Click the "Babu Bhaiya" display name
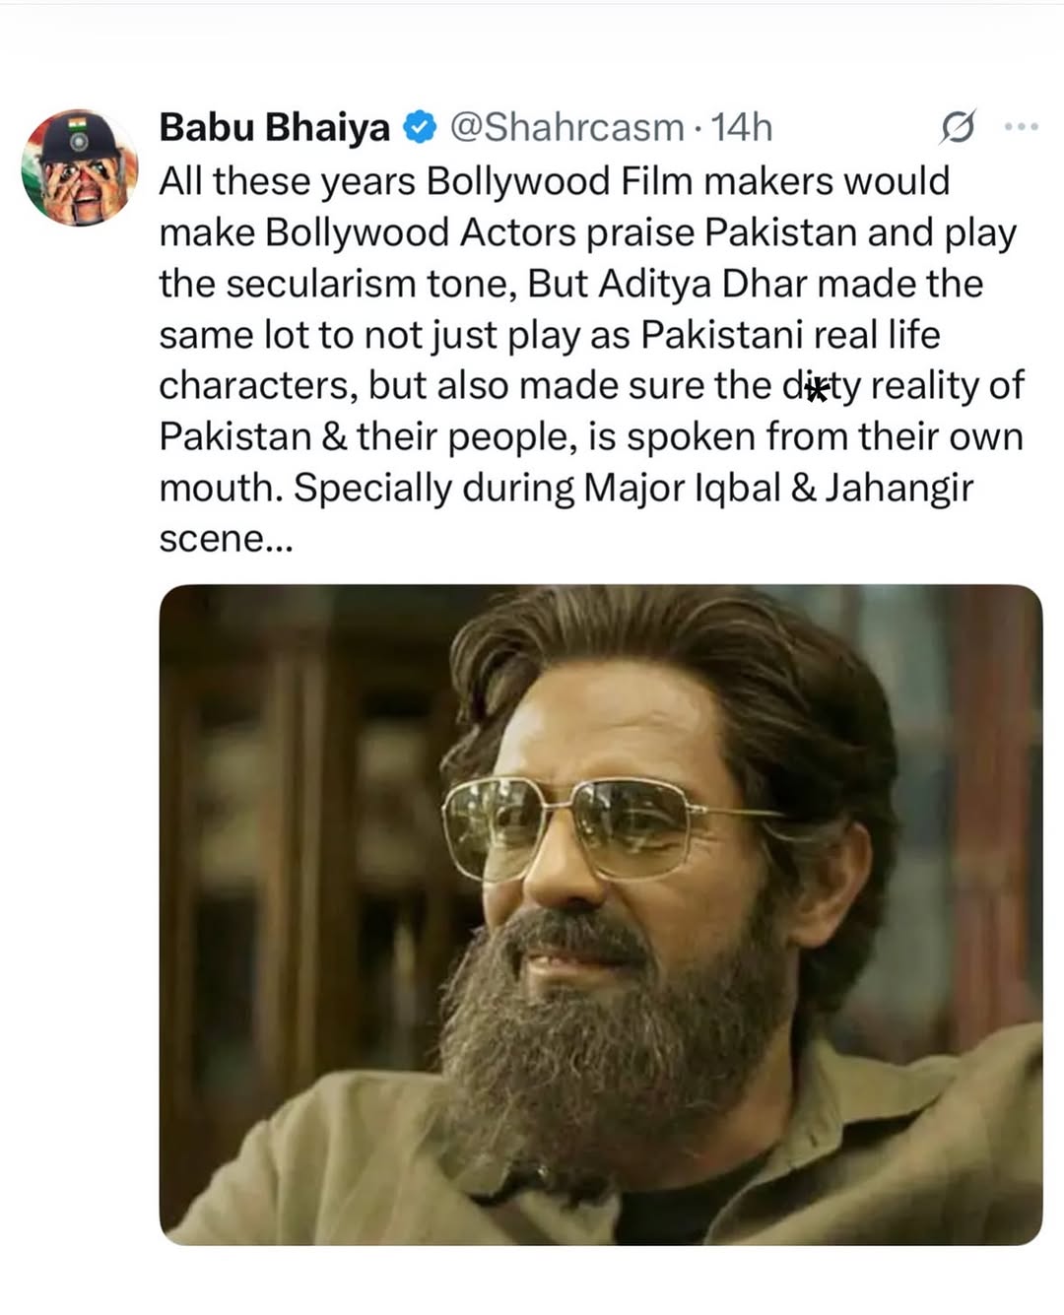This screenshot has height=1315, width=1064. click(x=275, y=127)
